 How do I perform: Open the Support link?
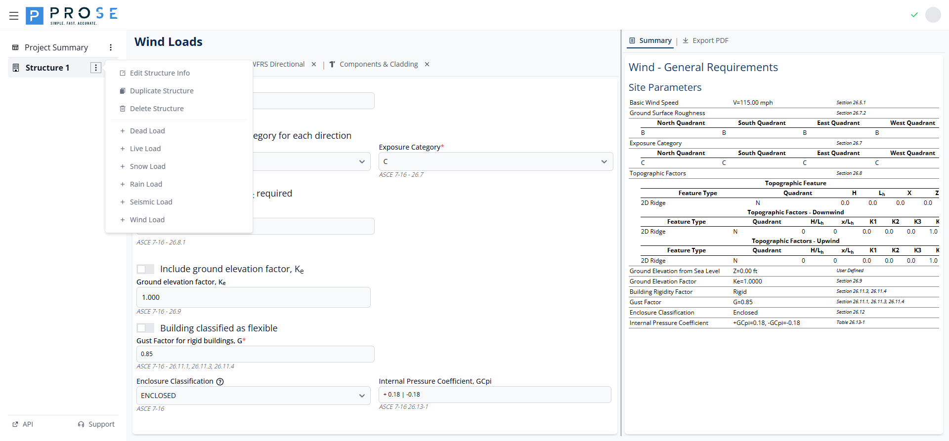(96, 424)
